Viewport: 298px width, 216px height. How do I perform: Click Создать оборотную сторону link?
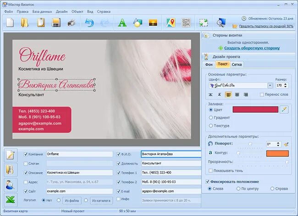pos(252,48)
